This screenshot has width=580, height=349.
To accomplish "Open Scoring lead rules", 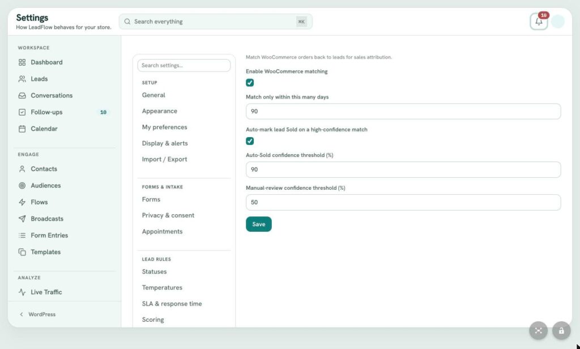I will pyautogui.click(x=153, y=320).
